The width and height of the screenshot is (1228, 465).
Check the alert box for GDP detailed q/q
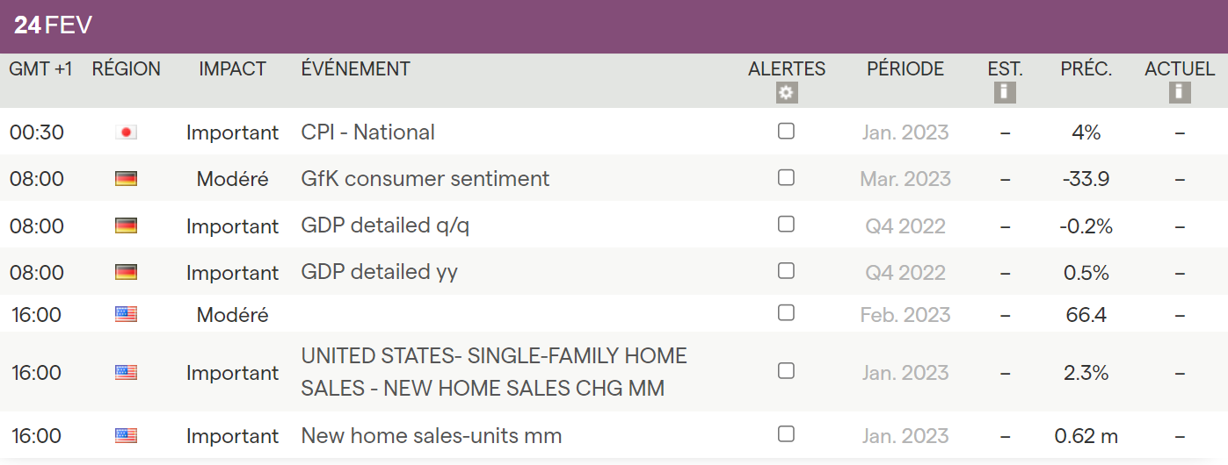786,224
